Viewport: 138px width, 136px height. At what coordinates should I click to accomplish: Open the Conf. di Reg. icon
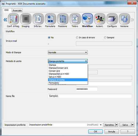13,19
